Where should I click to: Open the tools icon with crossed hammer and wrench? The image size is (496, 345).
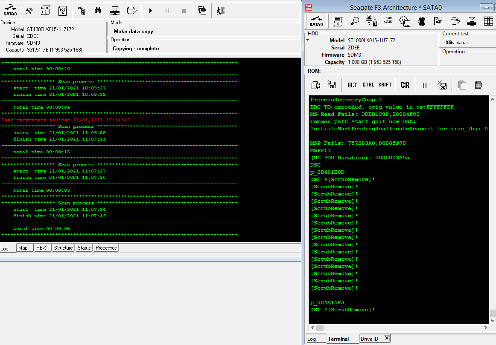[29, 11]
